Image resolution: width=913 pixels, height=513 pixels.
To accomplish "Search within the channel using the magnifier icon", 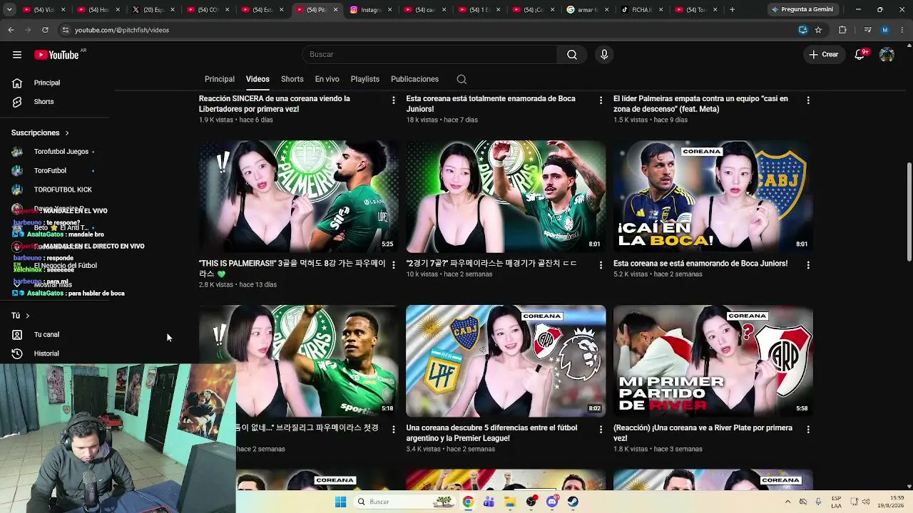I will (x=461, y=79).
